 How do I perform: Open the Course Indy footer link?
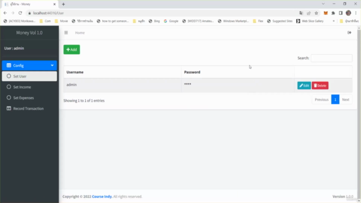(x=102, y=197)
